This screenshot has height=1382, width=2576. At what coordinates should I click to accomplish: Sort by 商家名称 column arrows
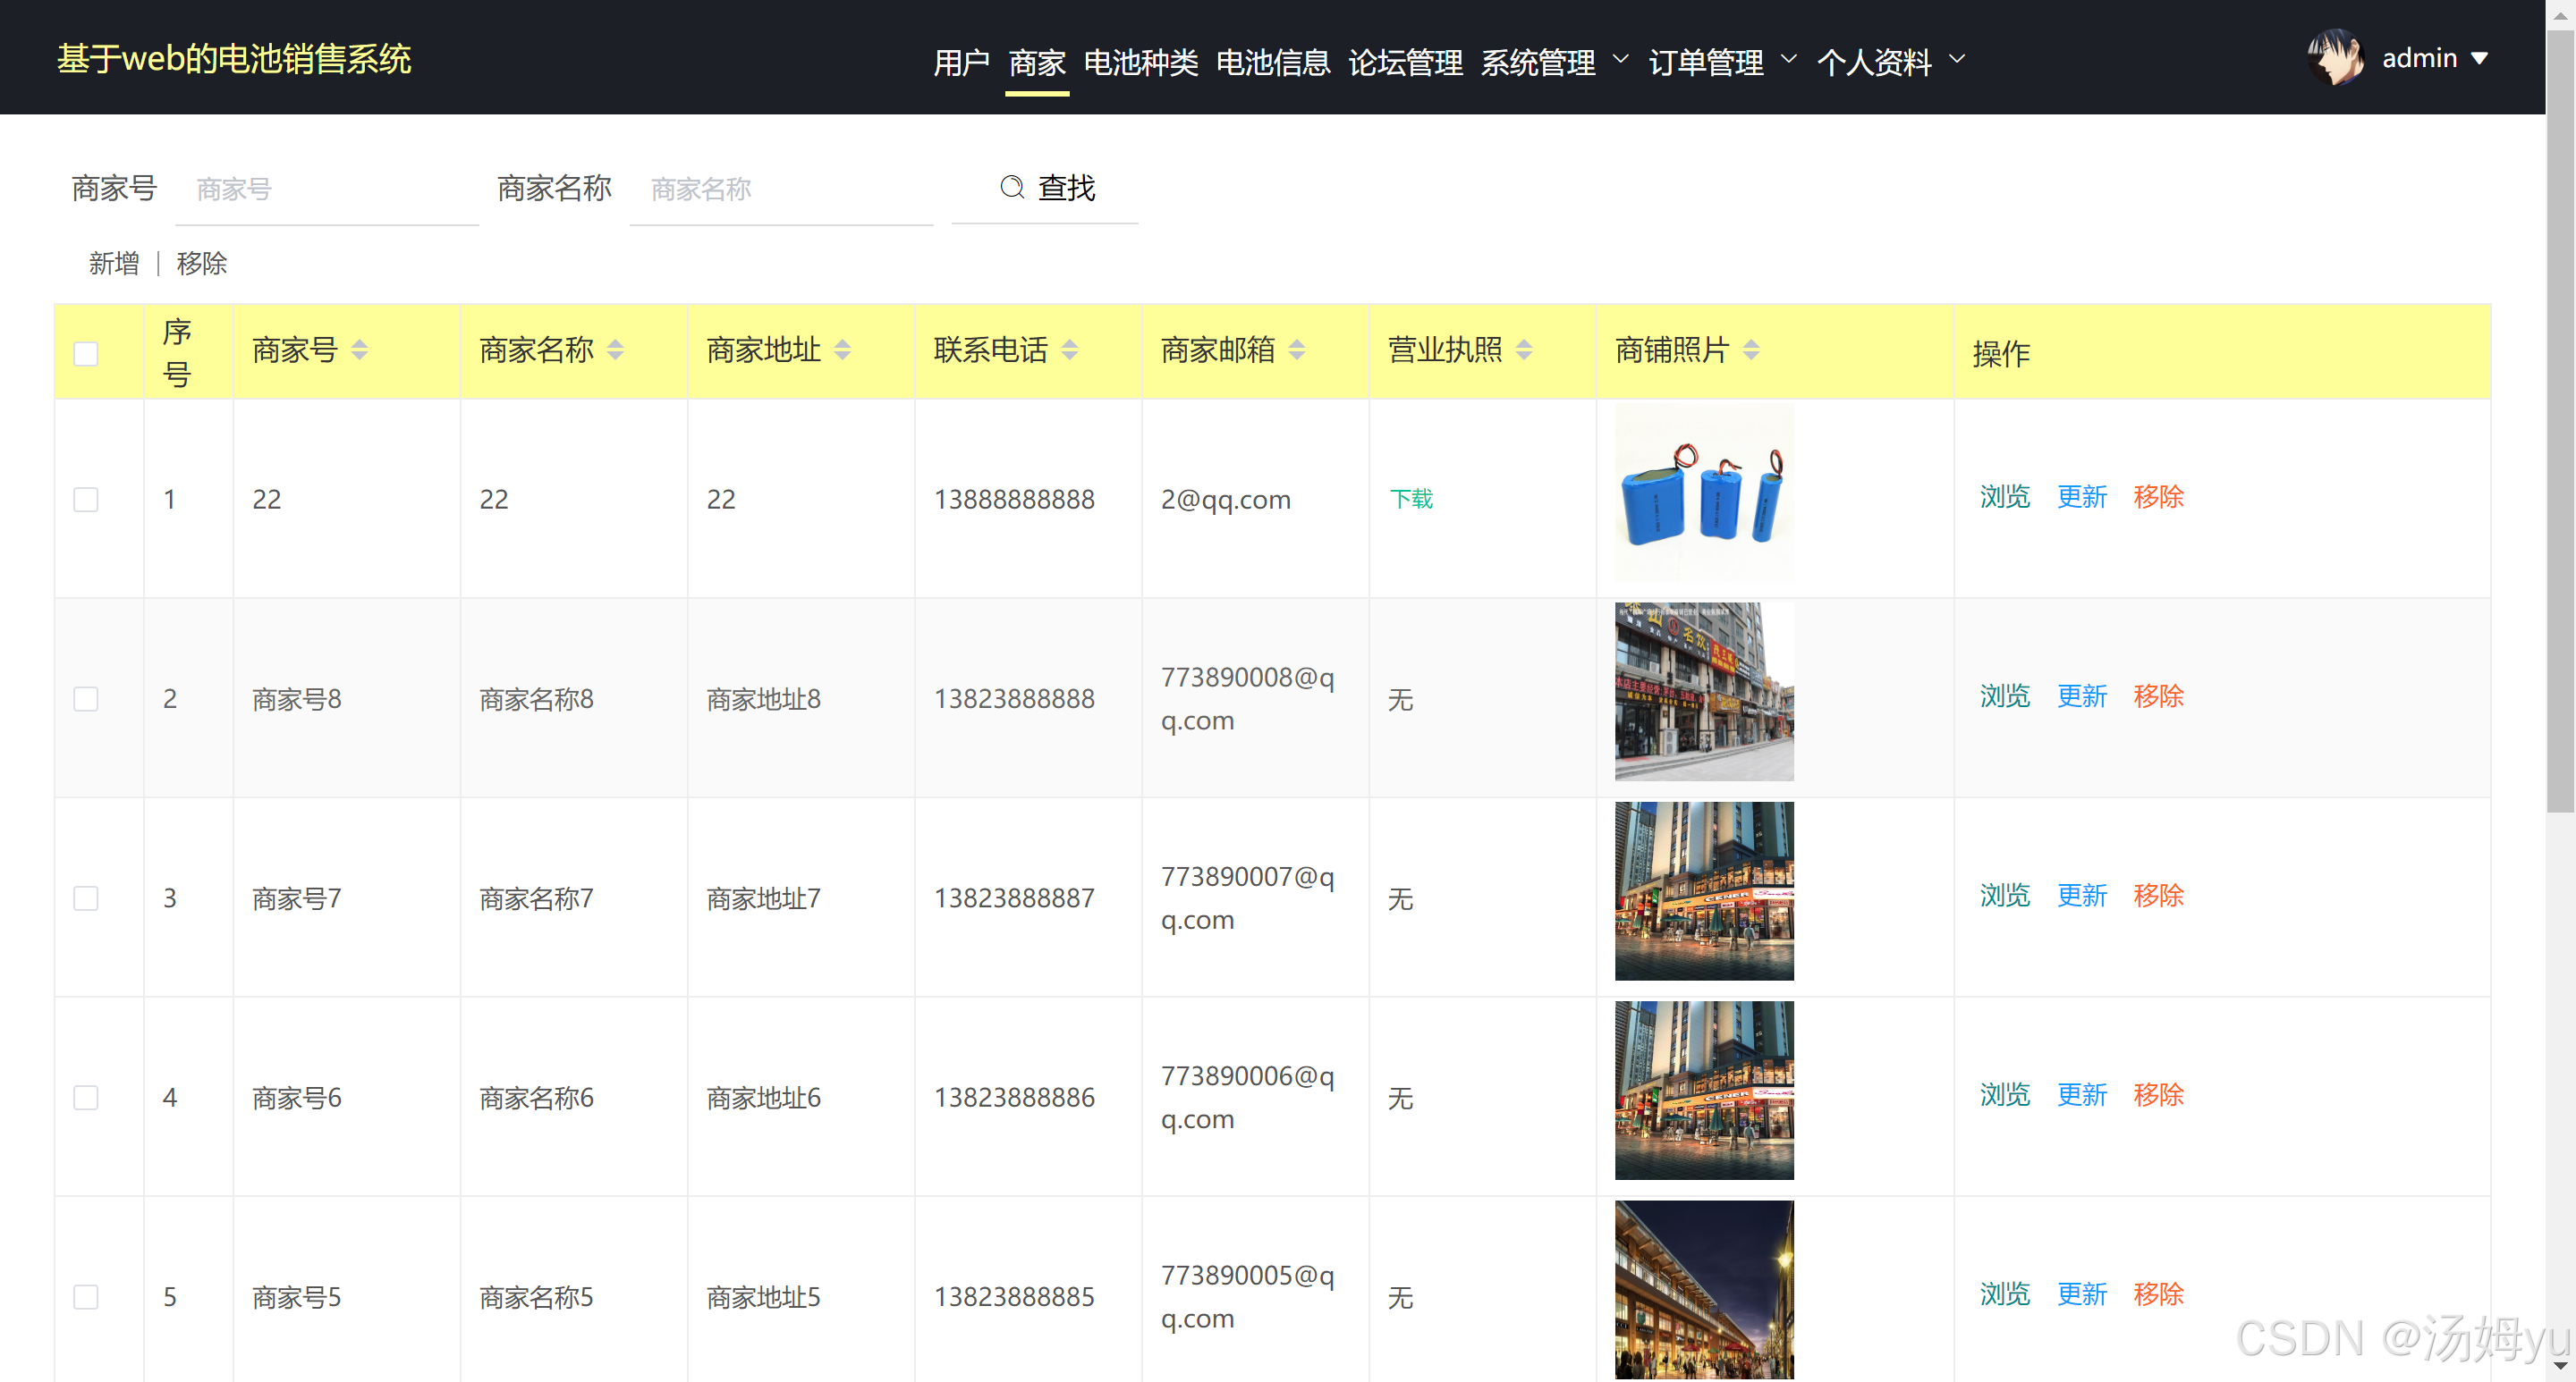[x=615, y=350]
